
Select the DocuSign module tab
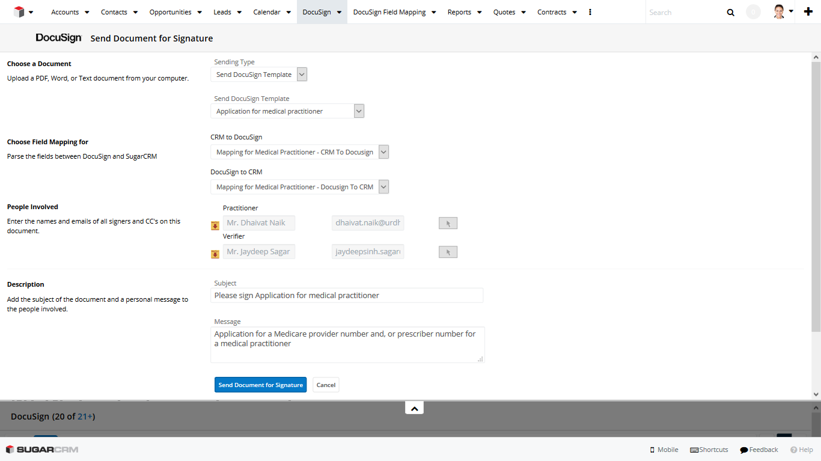point(317,12)
